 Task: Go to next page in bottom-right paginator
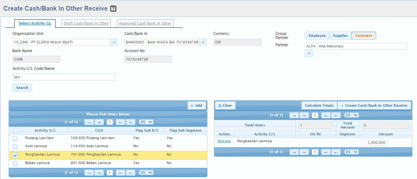(x=326, y=152)
